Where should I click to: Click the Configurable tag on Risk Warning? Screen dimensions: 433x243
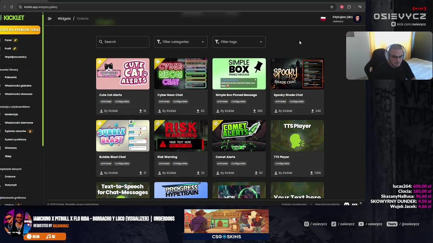pos(180,164)
